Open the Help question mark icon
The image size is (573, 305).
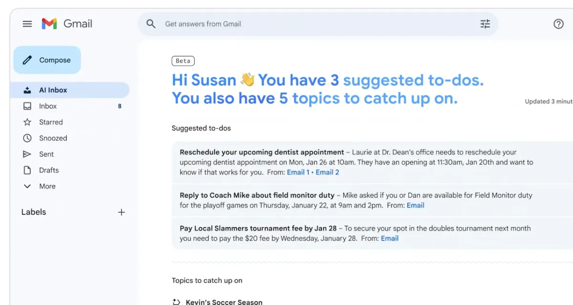pyautogui.click(x=558, y=24)
